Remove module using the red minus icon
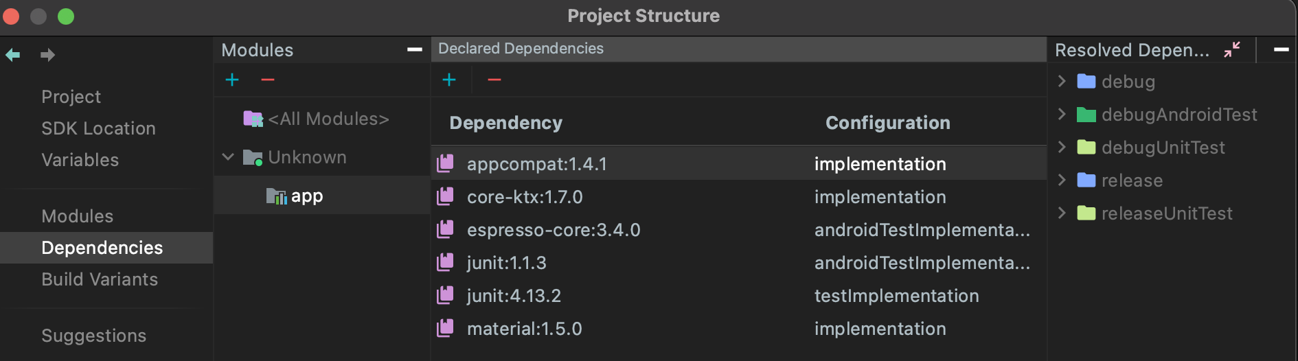 (268, 80)
